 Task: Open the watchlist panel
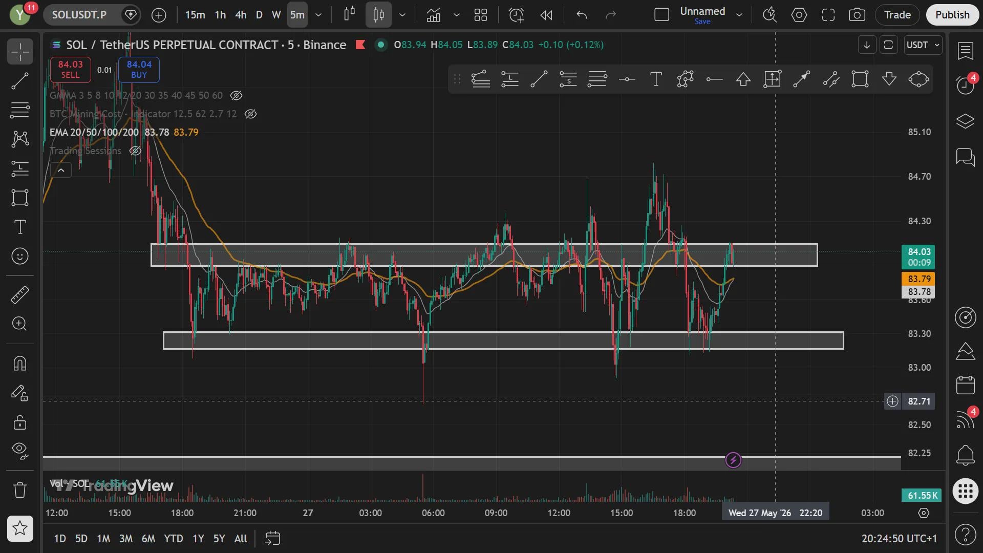966,51
